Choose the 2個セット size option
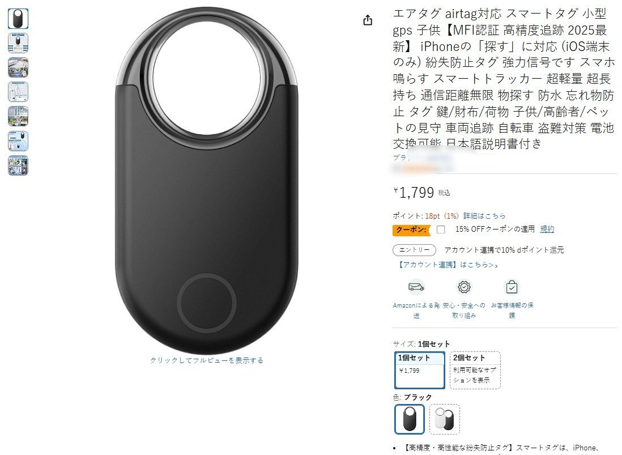 pyautogui.click(x=475, y=370)
